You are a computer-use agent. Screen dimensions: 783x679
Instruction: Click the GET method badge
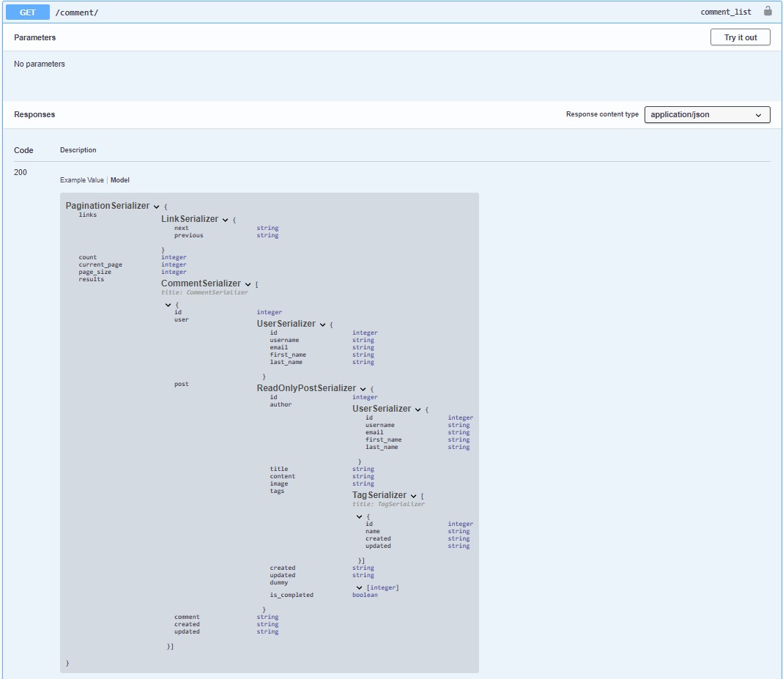pyautogui.click(x=27, y=12)
